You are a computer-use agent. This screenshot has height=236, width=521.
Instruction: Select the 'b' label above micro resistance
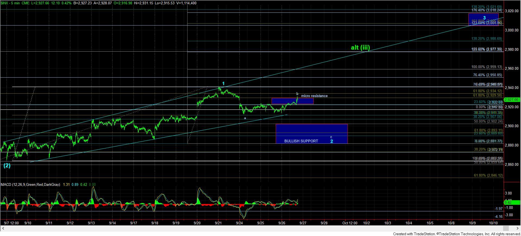[297, 94]
